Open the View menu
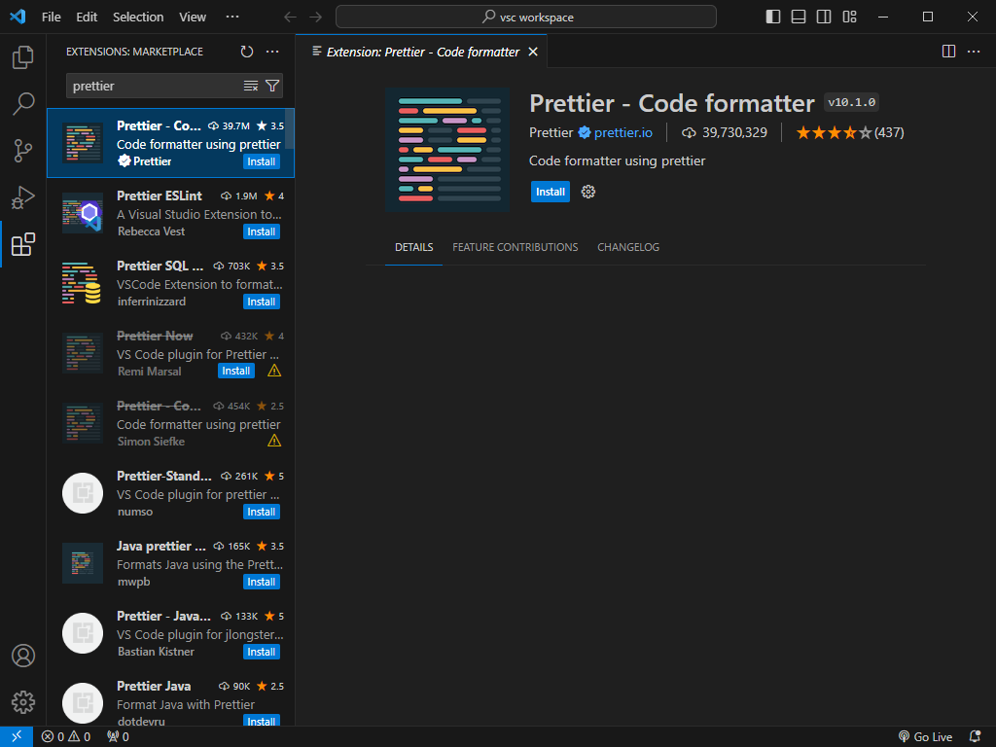The height and width of the screenshot is (747, 996). click(193, 17)
